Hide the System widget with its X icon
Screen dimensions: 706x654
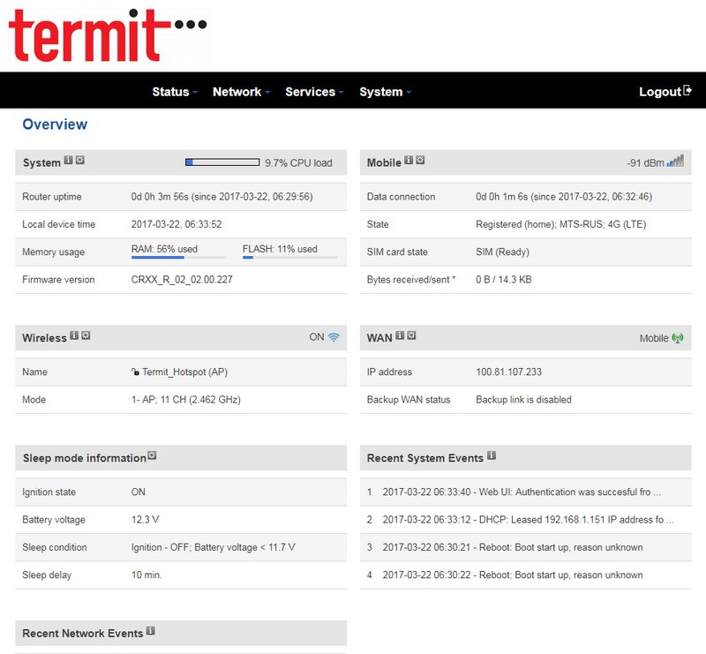coord(80,161)
